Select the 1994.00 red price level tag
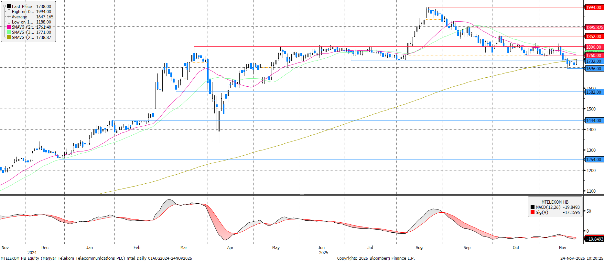This screenshot has height=261, width=604. [x=594, y=7]
